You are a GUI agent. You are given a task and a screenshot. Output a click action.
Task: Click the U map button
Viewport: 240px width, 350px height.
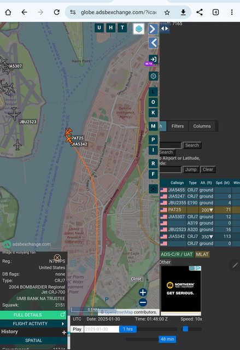99,28
